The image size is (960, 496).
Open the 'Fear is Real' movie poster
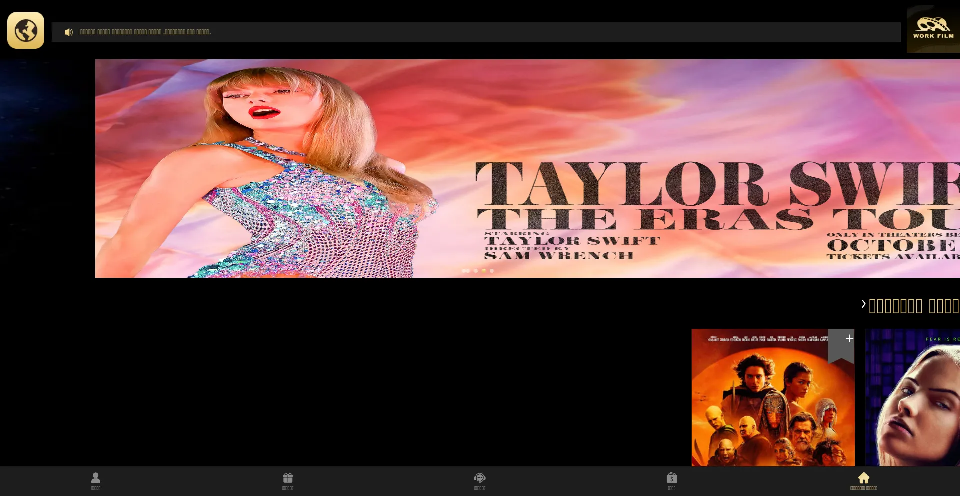coord(912,400)
